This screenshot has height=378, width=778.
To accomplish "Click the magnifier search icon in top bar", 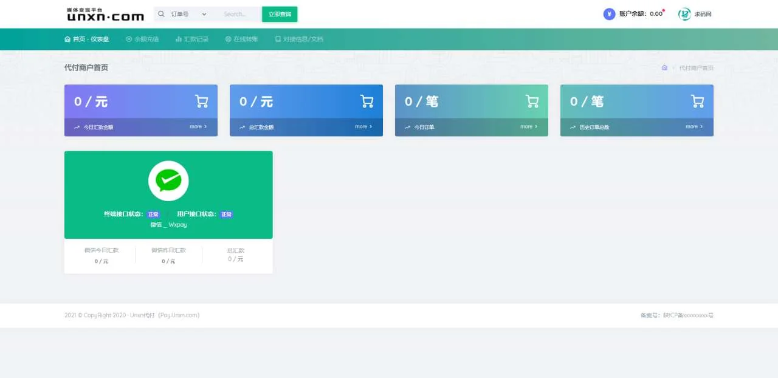I will [x=161, y=13].
